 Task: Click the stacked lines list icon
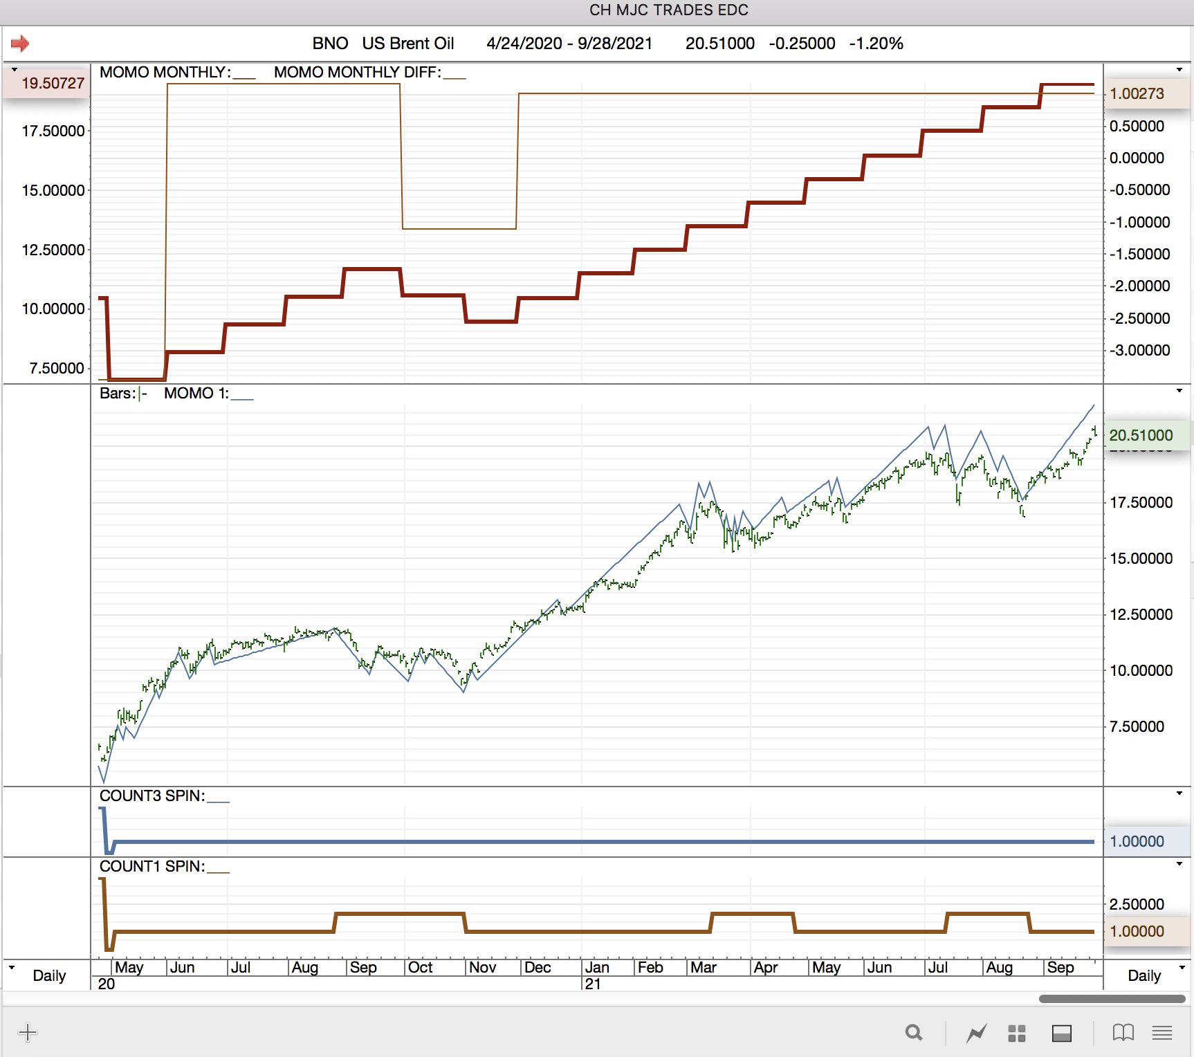1162,1033
